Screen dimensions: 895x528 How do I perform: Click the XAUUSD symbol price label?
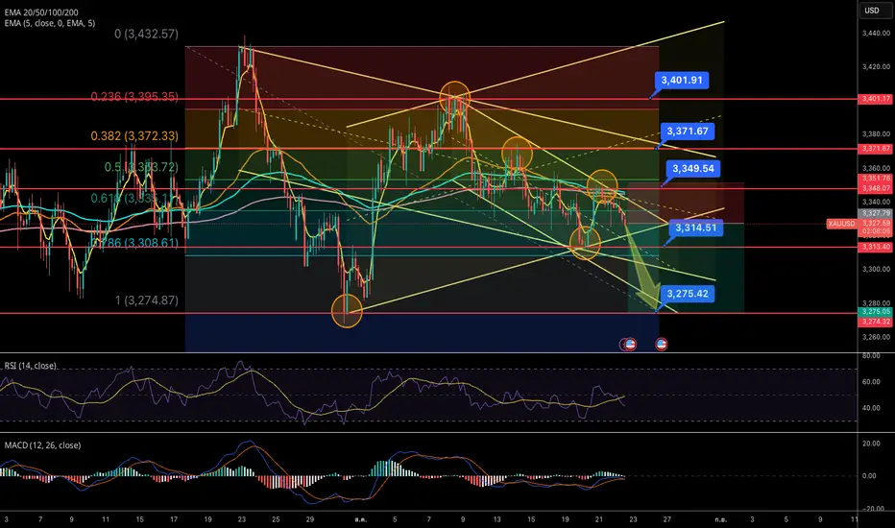click(x=841, y=224)
